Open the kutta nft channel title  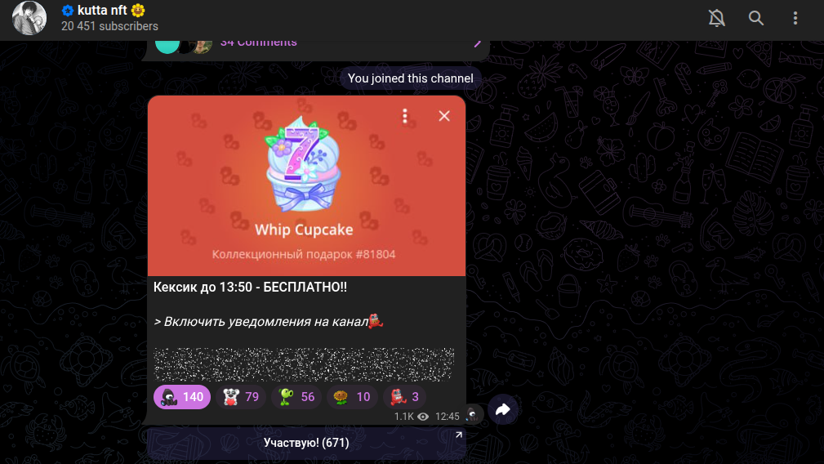[x=102, y=10]
